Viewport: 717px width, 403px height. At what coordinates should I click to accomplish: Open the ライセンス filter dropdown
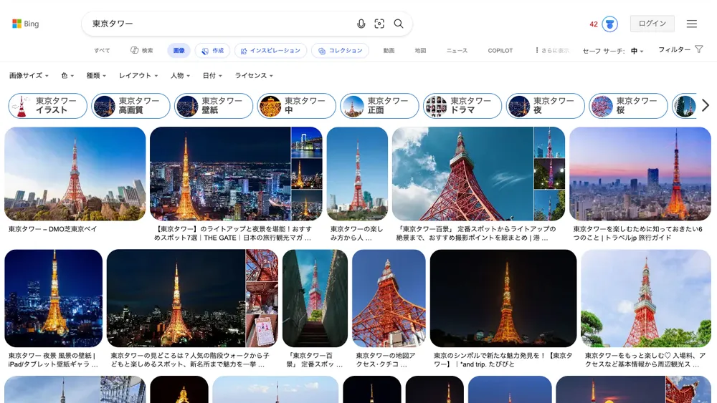click(254, 76)
